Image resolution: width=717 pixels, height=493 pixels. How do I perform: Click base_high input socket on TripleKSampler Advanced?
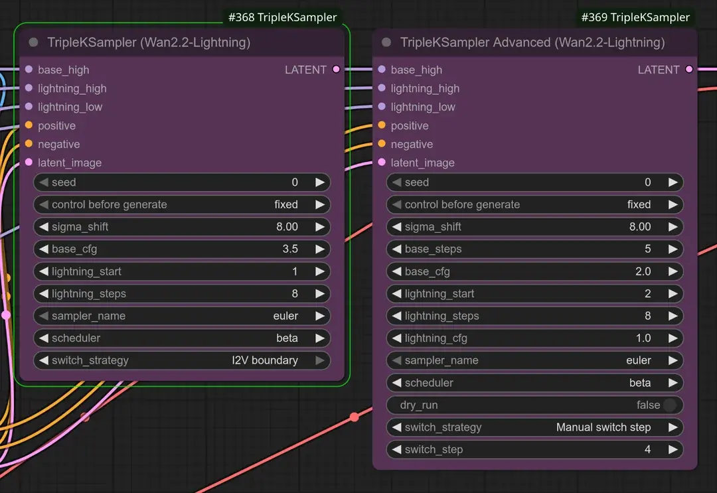[382, 70]
